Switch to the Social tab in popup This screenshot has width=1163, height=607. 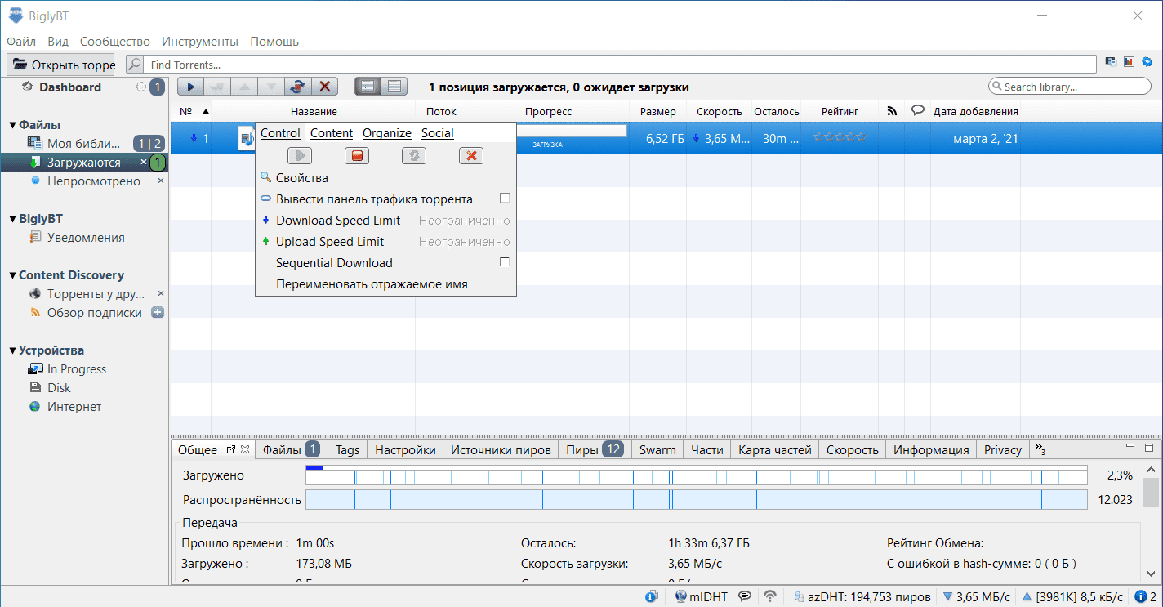tap(438, 133)
